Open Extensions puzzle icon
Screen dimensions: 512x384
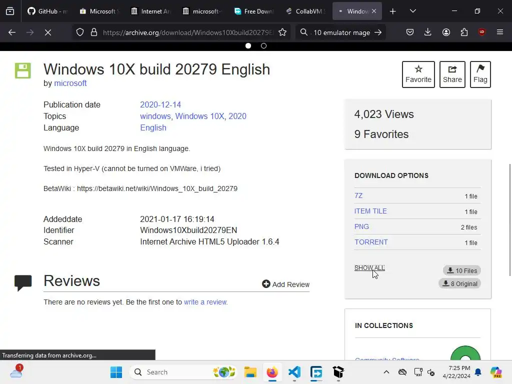point(464,32)
